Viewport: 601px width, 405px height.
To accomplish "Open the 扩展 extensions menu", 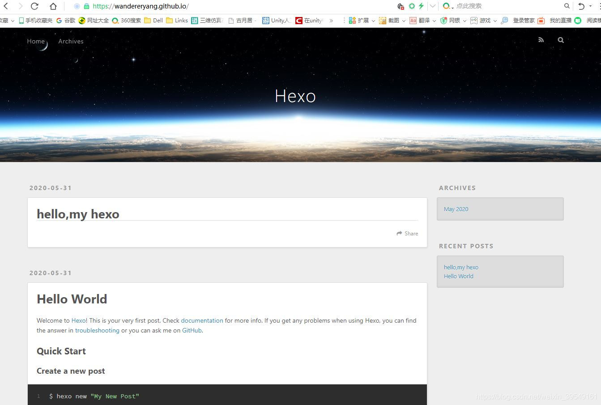I will 362,21.
